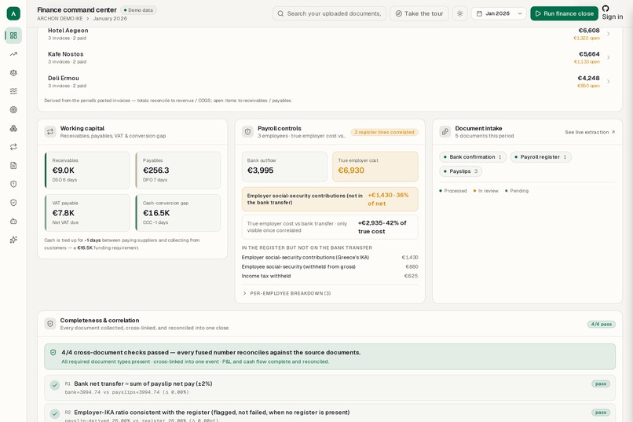Image resolution: width=633 pixels, height=422 pixels.
Task: Click the True employer cost €6,930 card
Action: [375, 167]
